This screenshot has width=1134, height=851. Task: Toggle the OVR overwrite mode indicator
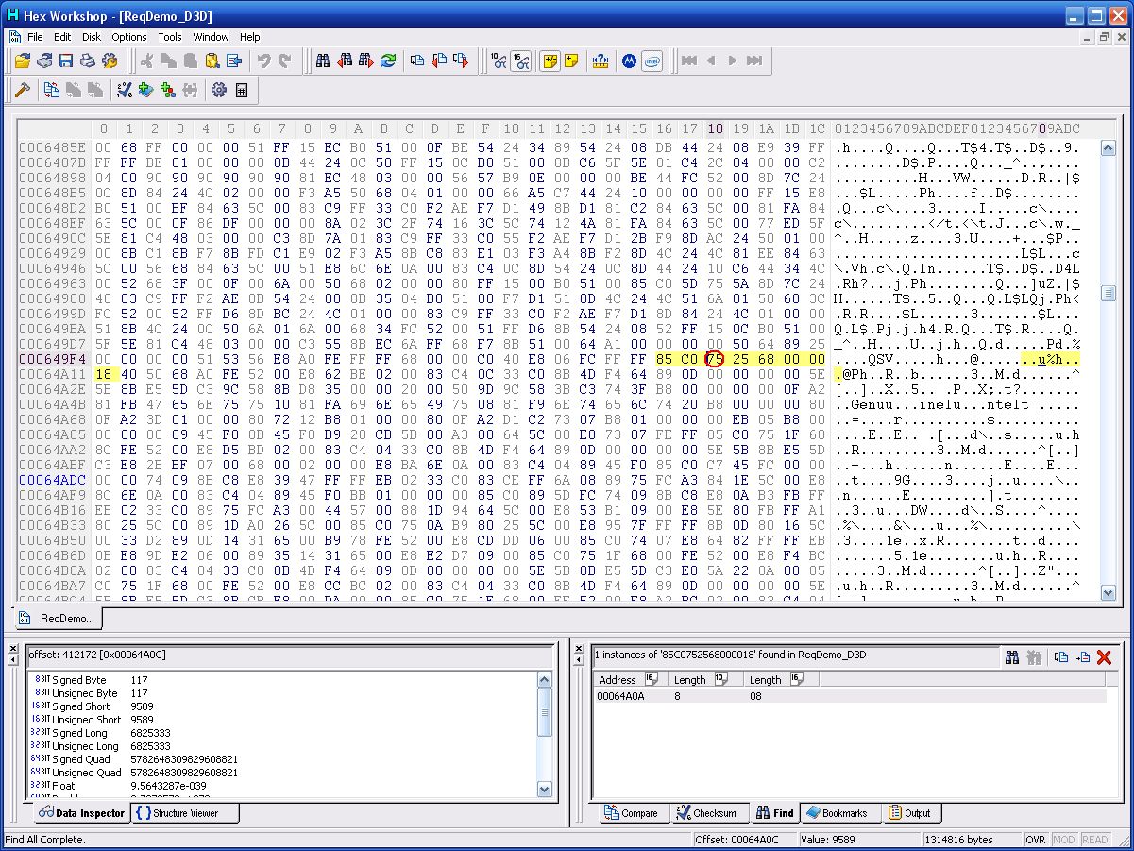(x=1036, y=840)
